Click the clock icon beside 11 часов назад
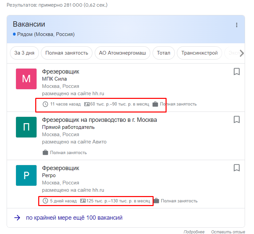Screen dimensions: 254x234 46,104
